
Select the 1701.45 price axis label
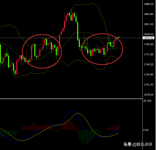pos(148,85)
